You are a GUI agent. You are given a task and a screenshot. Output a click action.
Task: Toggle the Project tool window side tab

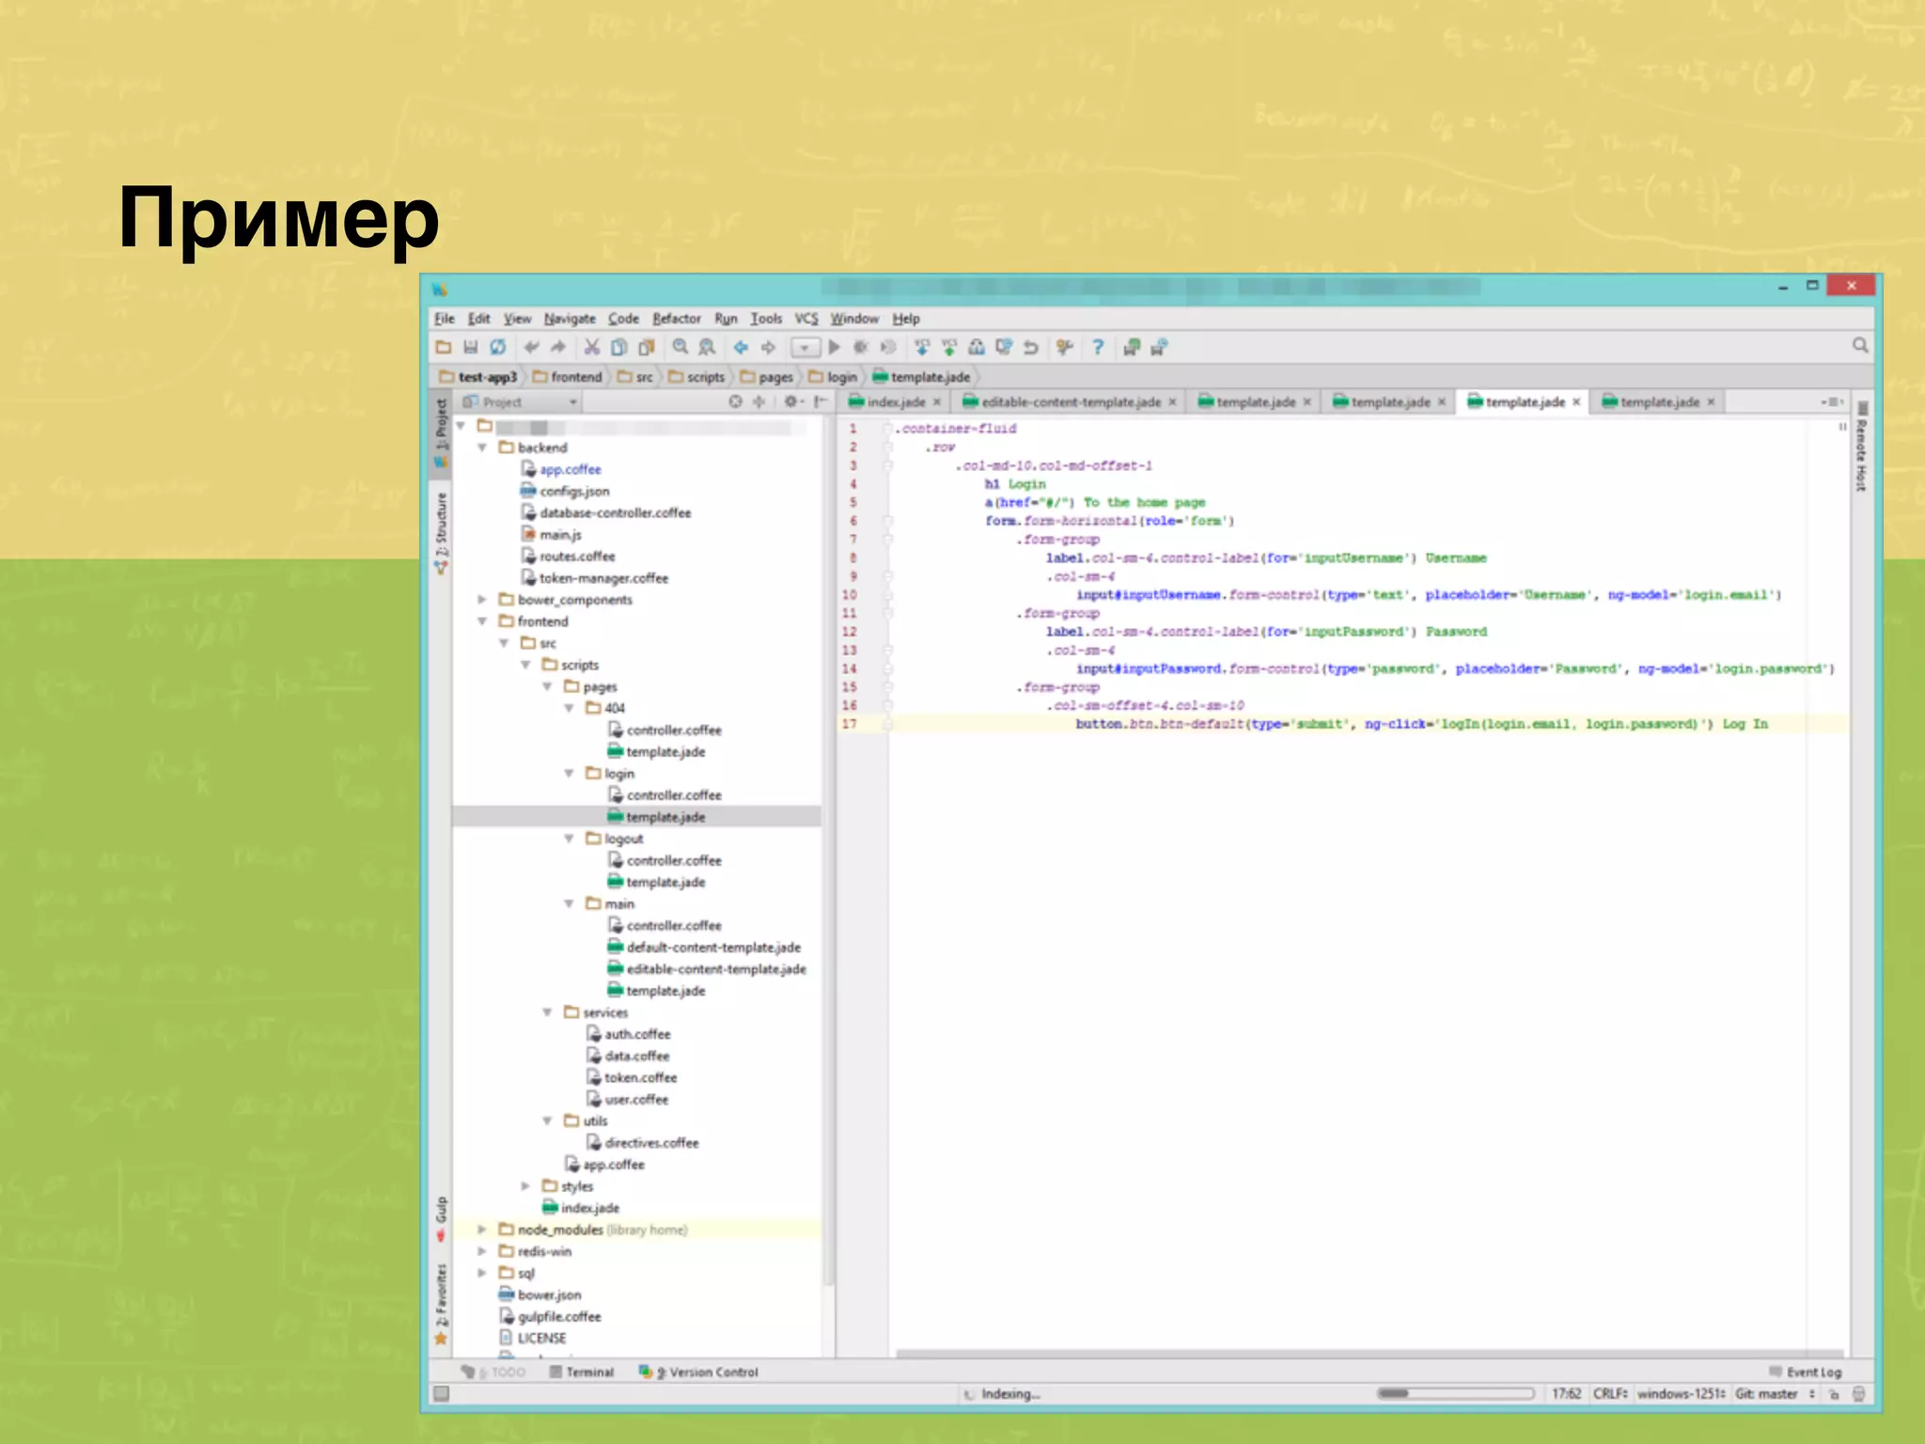(441, 433)
